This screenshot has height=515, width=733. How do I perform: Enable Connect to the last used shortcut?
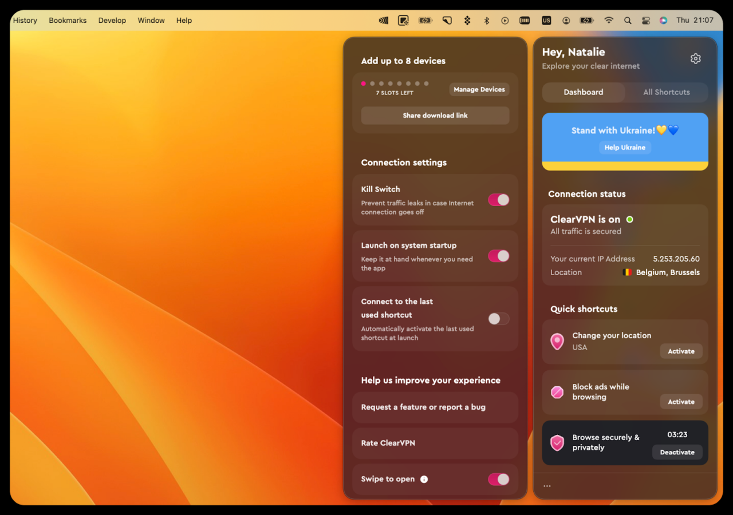(498, 319)
